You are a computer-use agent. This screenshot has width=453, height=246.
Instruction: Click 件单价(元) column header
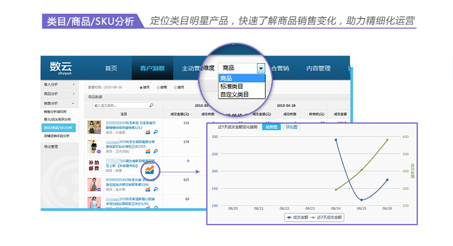(x=317, y=114)
